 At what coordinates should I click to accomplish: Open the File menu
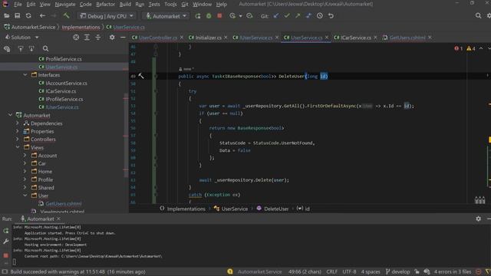click(x=18, y=4)
